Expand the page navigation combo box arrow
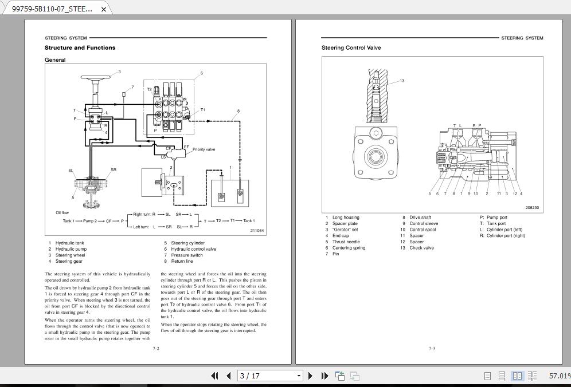The image size is (571, 387). click(x=299, y=376)
